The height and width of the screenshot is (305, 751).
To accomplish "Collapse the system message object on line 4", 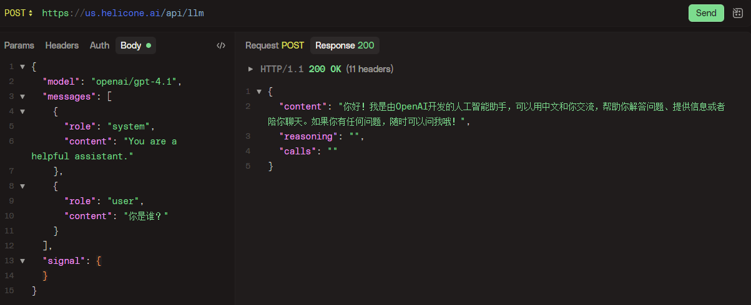I will [22, 111].
